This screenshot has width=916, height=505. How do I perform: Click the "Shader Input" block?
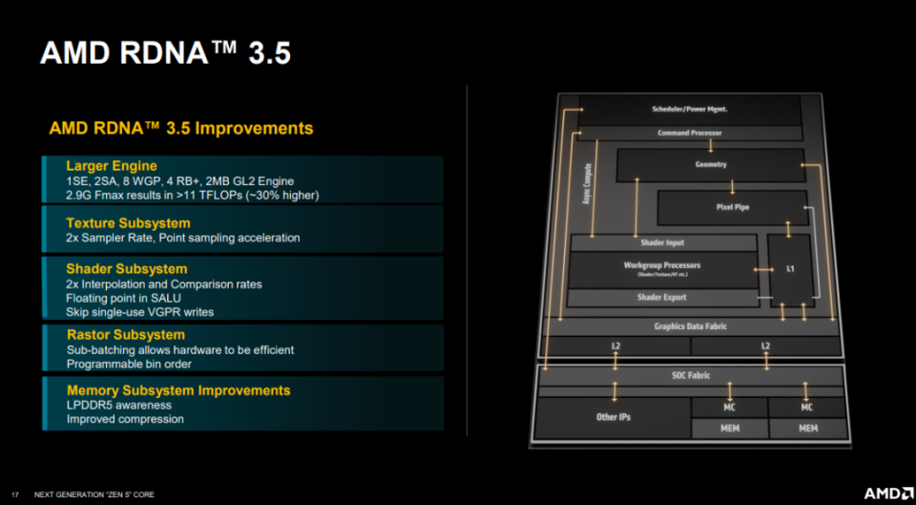coord(662,242)
